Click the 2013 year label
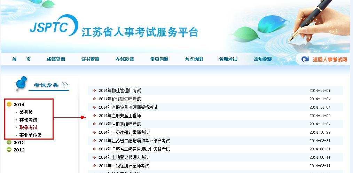This screenshot has width=353, height=173. coord(19,143)
